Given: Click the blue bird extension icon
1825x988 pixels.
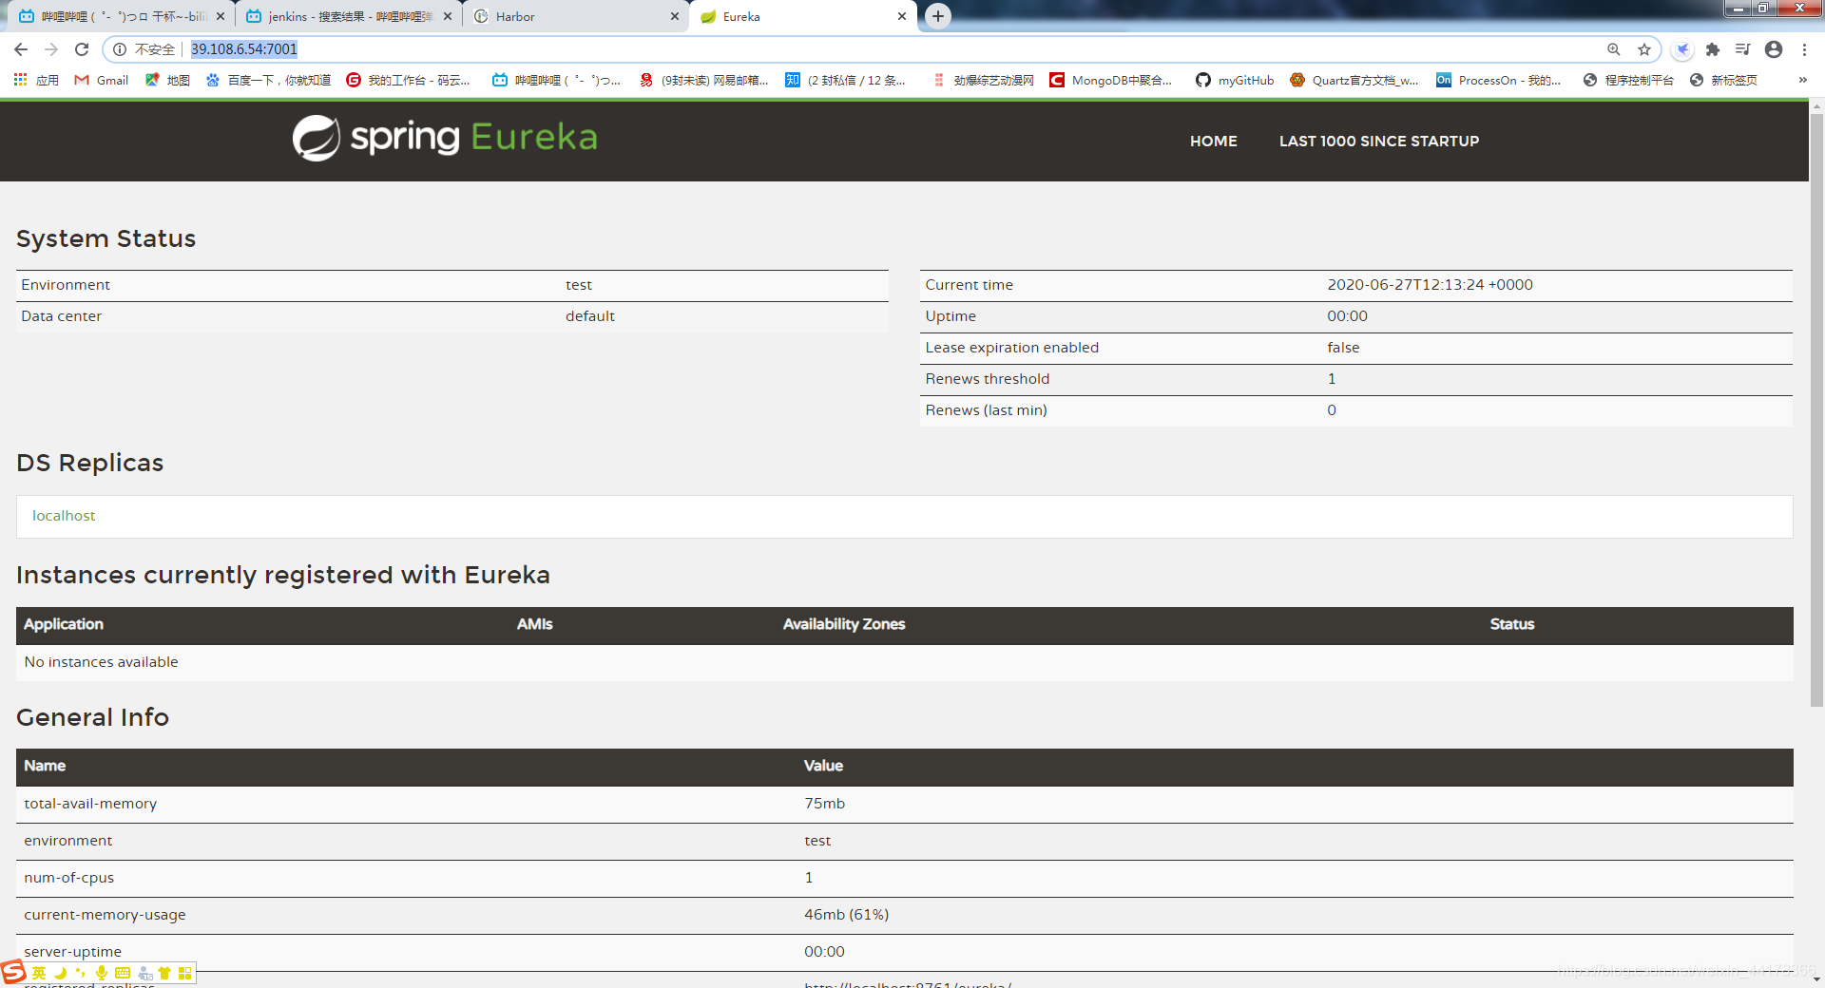Looking at the screenshot, I should (x=1682, y=49).
